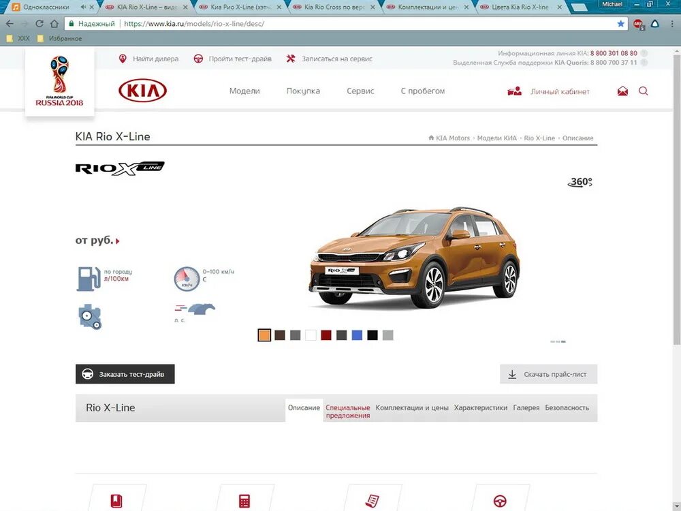Click the browser address bar URL
681x511 pixels.
pyautogui.click(x=194, y=23)
